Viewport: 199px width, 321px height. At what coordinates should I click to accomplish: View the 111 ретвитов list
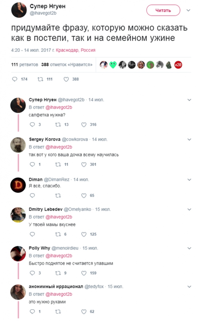25,65
